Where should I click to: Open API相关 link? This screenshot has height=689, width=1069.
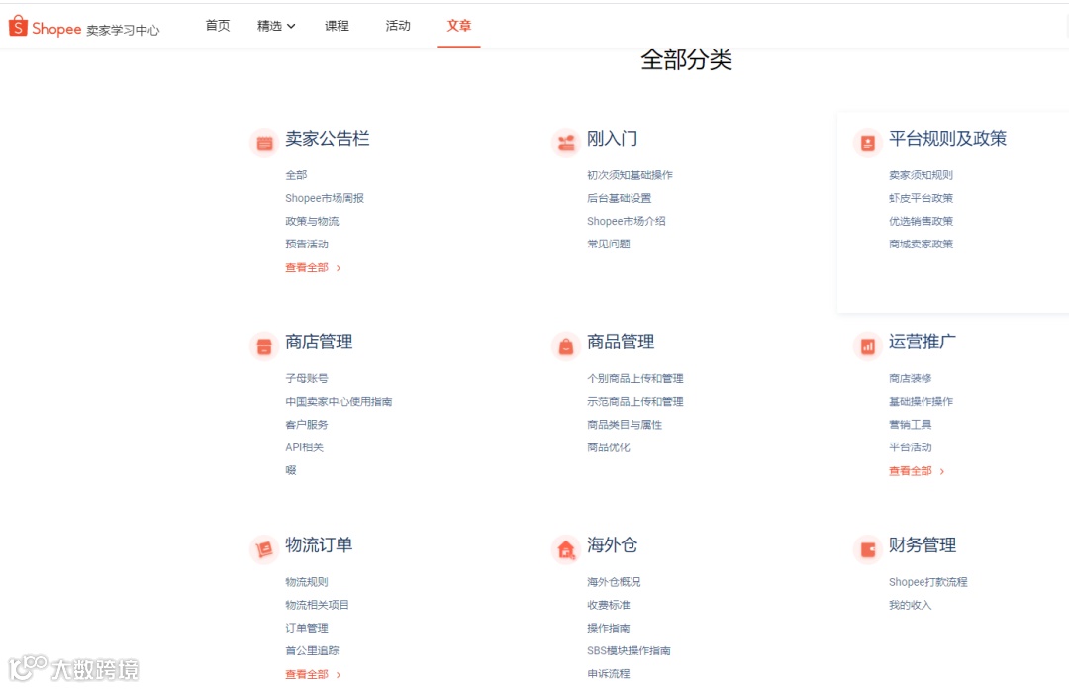pyautogui.click(x=304, y=447)
